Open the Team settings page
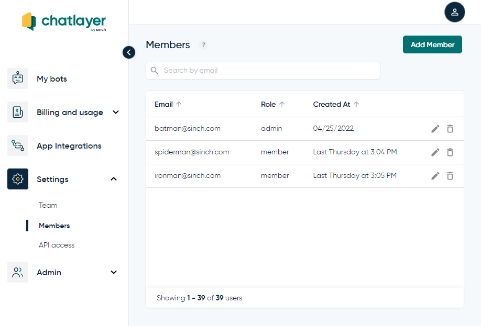Image resolution: width=481 pixels, height=326 pixels. tap(48, 205)
